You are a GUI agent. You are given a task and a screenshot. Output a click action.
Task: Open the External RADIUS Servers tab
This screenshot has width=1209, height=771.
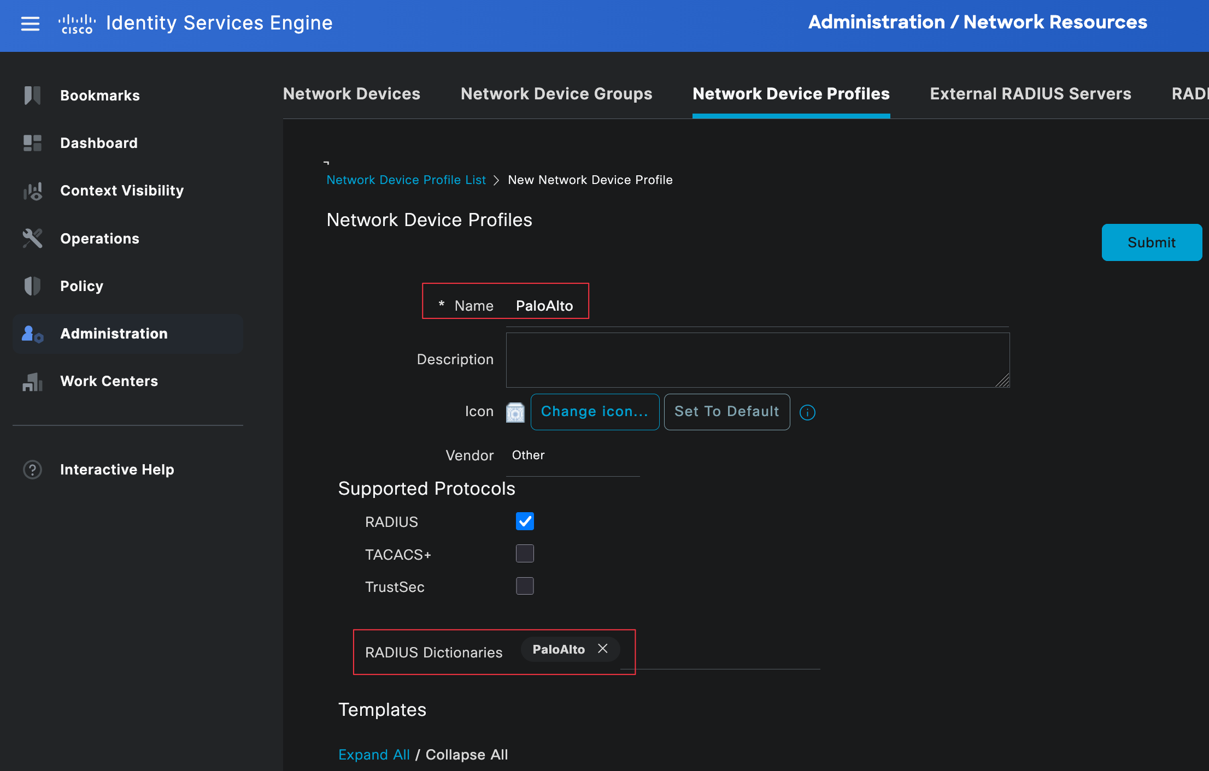(1030, 94)
